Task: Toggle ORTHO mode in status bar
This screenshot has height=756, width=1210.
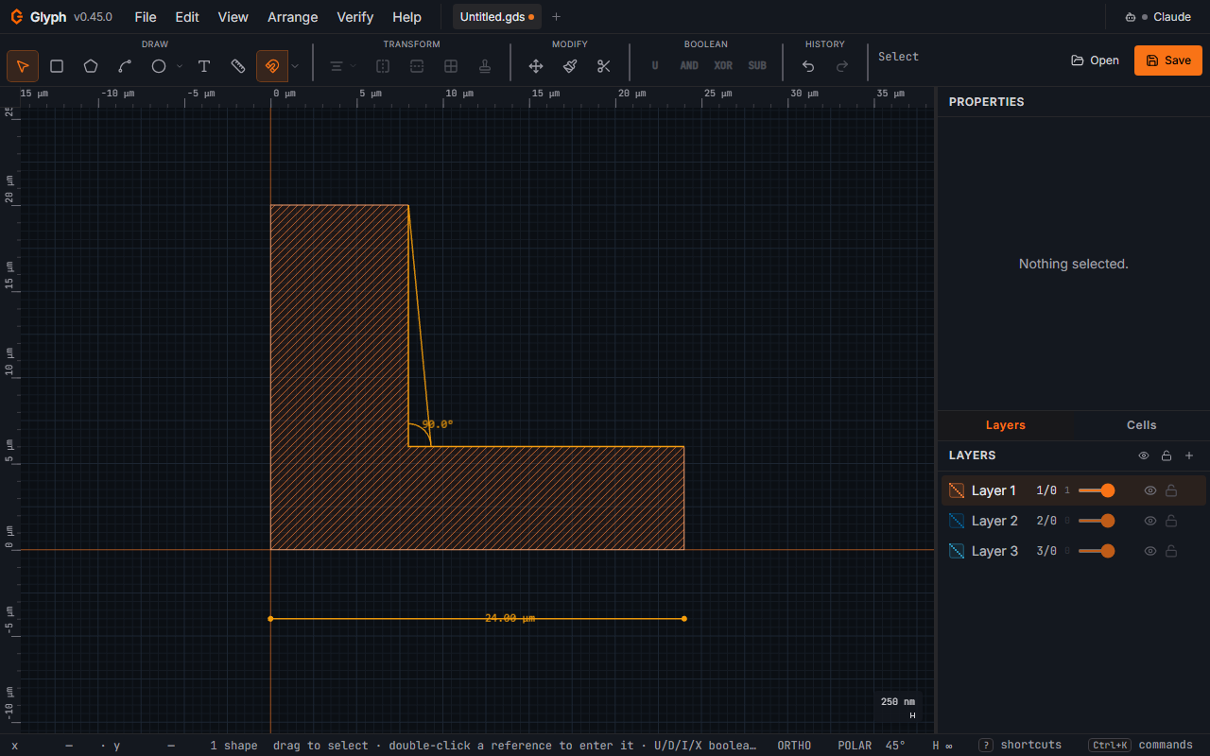Action: tap(794, 746)
